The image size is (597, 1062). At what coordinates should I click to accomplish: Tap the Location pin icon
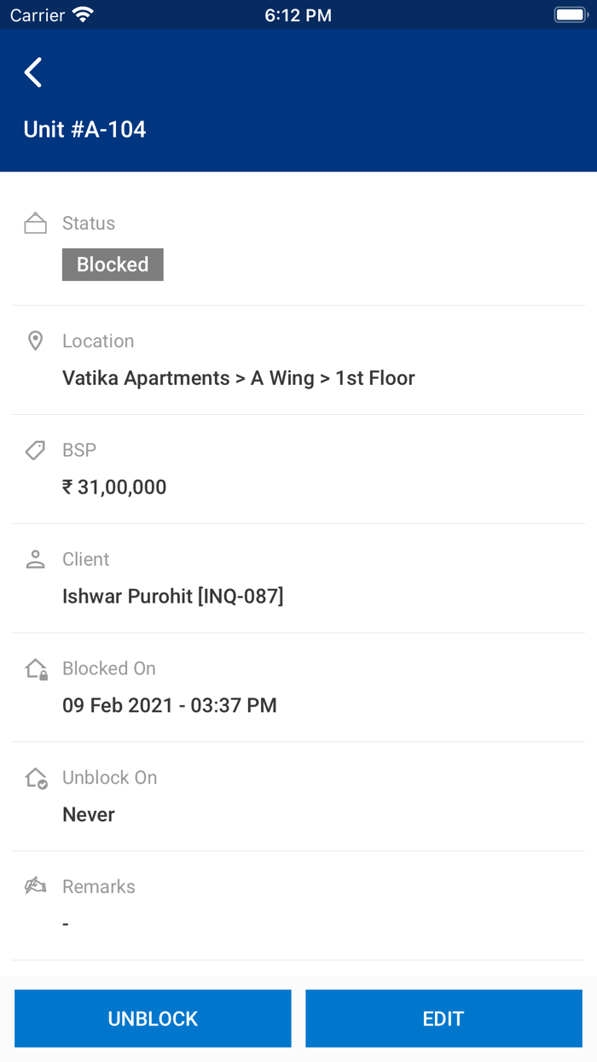click(x=35, y=341)
